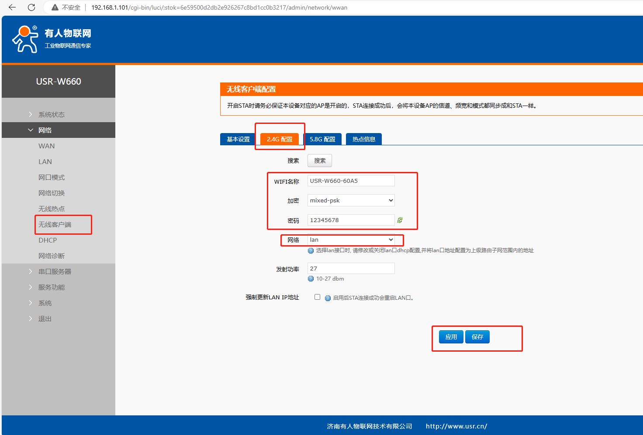Click info icon beside 10-27 dbm

coord(311,279)
